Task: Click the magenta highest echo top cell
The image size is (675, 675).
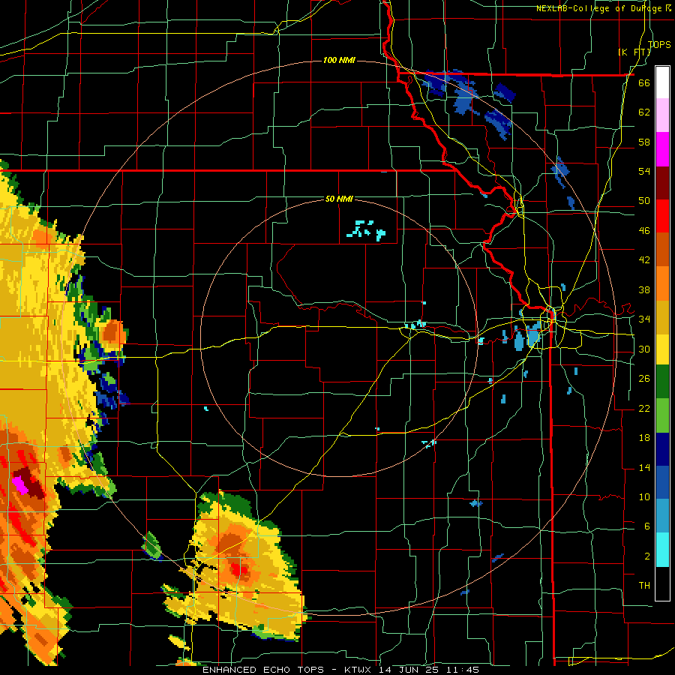Action: (20, 484)
